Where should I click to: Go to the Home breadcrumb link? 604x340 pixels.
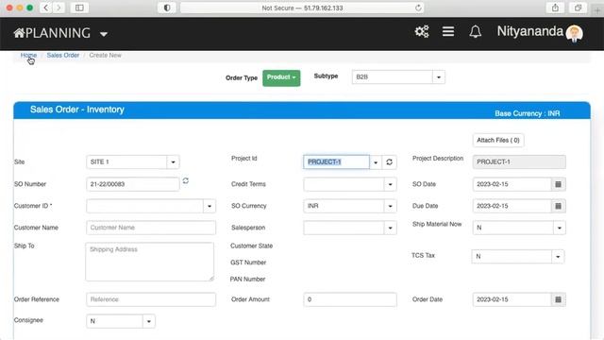[x=28, y=55]
